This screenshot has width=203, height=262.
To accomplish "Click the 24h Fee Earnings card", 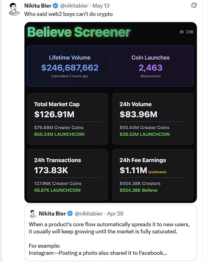I will [153, 175].
